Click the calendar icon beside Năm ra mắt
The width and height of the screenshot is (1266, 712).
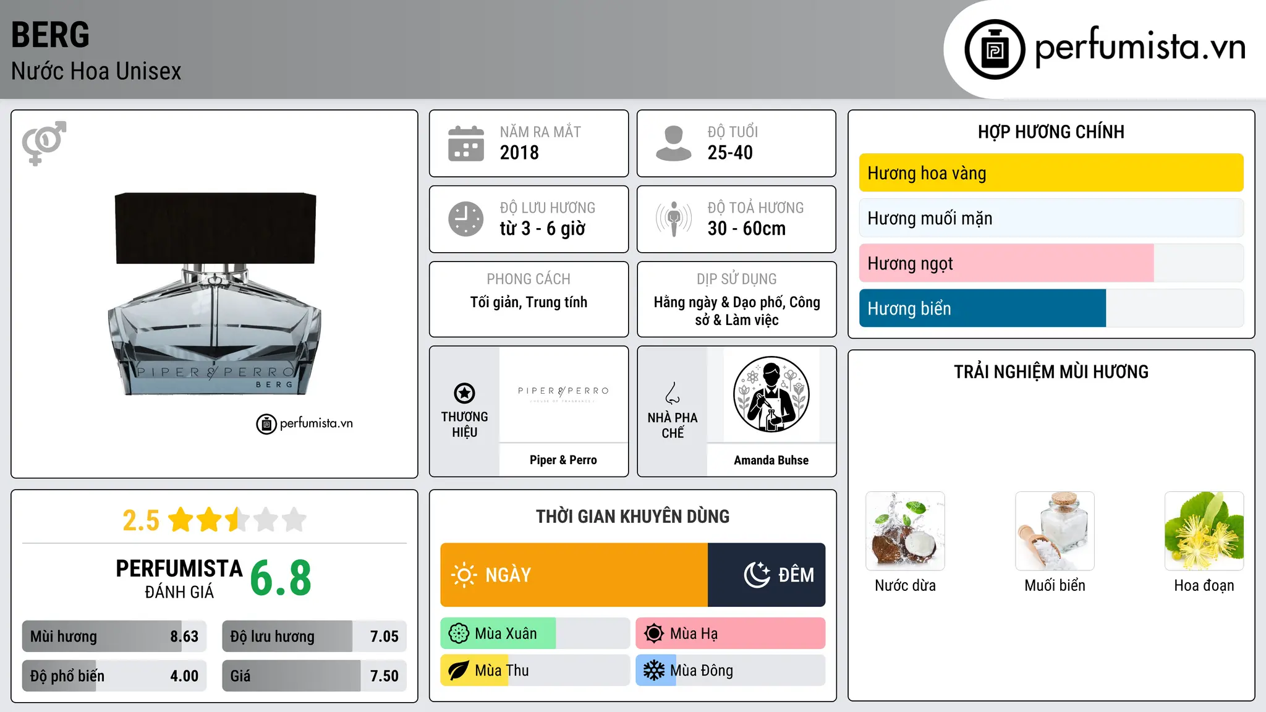click(466, 143)
